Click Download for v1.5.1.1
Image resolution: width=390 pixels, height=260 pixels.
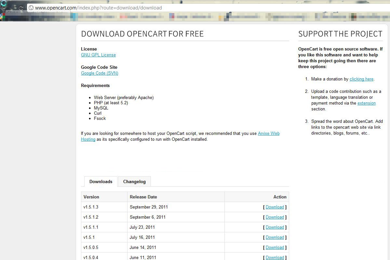point(275,227)
